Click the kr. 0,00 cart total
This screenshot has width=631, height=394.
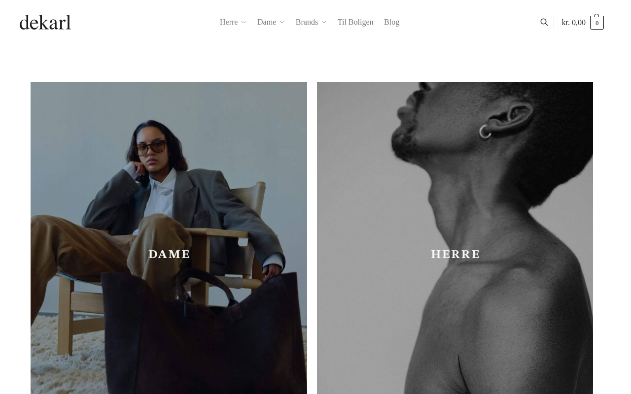[x=574, y=22]
